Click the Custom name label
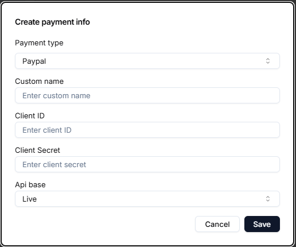This screenshot has height=247, width=296. click(x=40, y=82)
